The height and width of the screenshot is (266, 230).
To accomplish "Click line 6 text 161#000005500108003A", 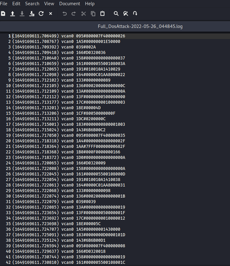I will coord(100,64).
